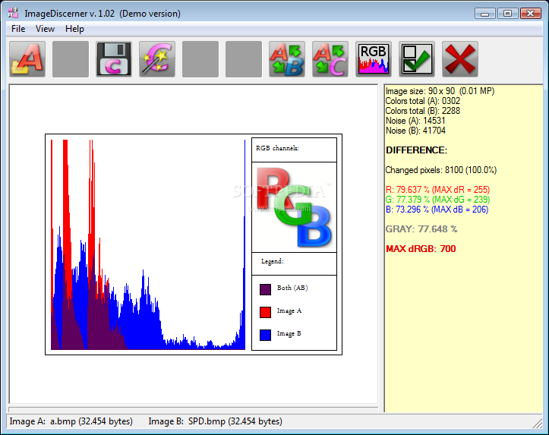Viewport: 549px width, 435px height.
Task: Click 'MAX dRGB: 700' text
Action: click(421, 249)
